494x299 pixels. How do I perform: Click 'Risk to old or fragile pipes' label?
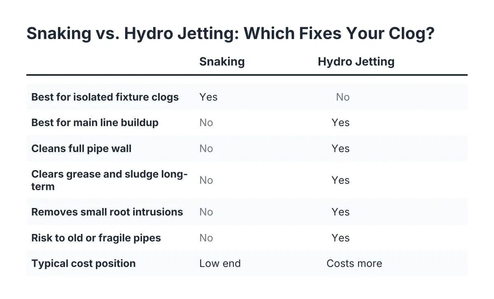(x=96, y=238)
